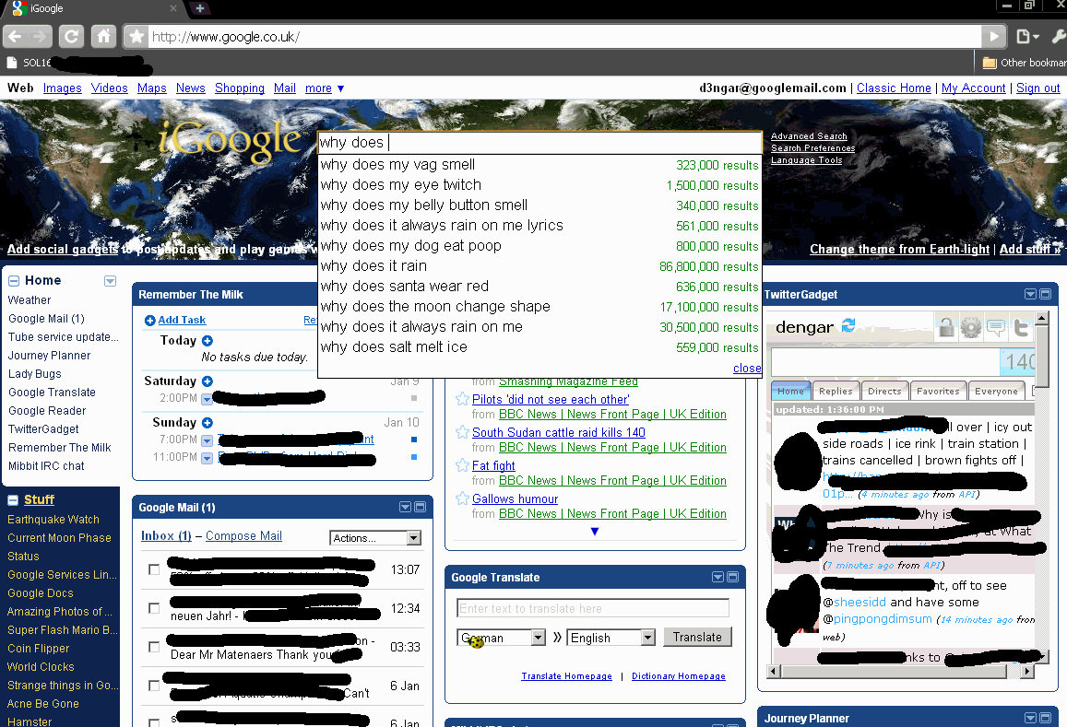Click Sign out link
Screen dimensions: 1067x727
click(x=1037, y=88)
